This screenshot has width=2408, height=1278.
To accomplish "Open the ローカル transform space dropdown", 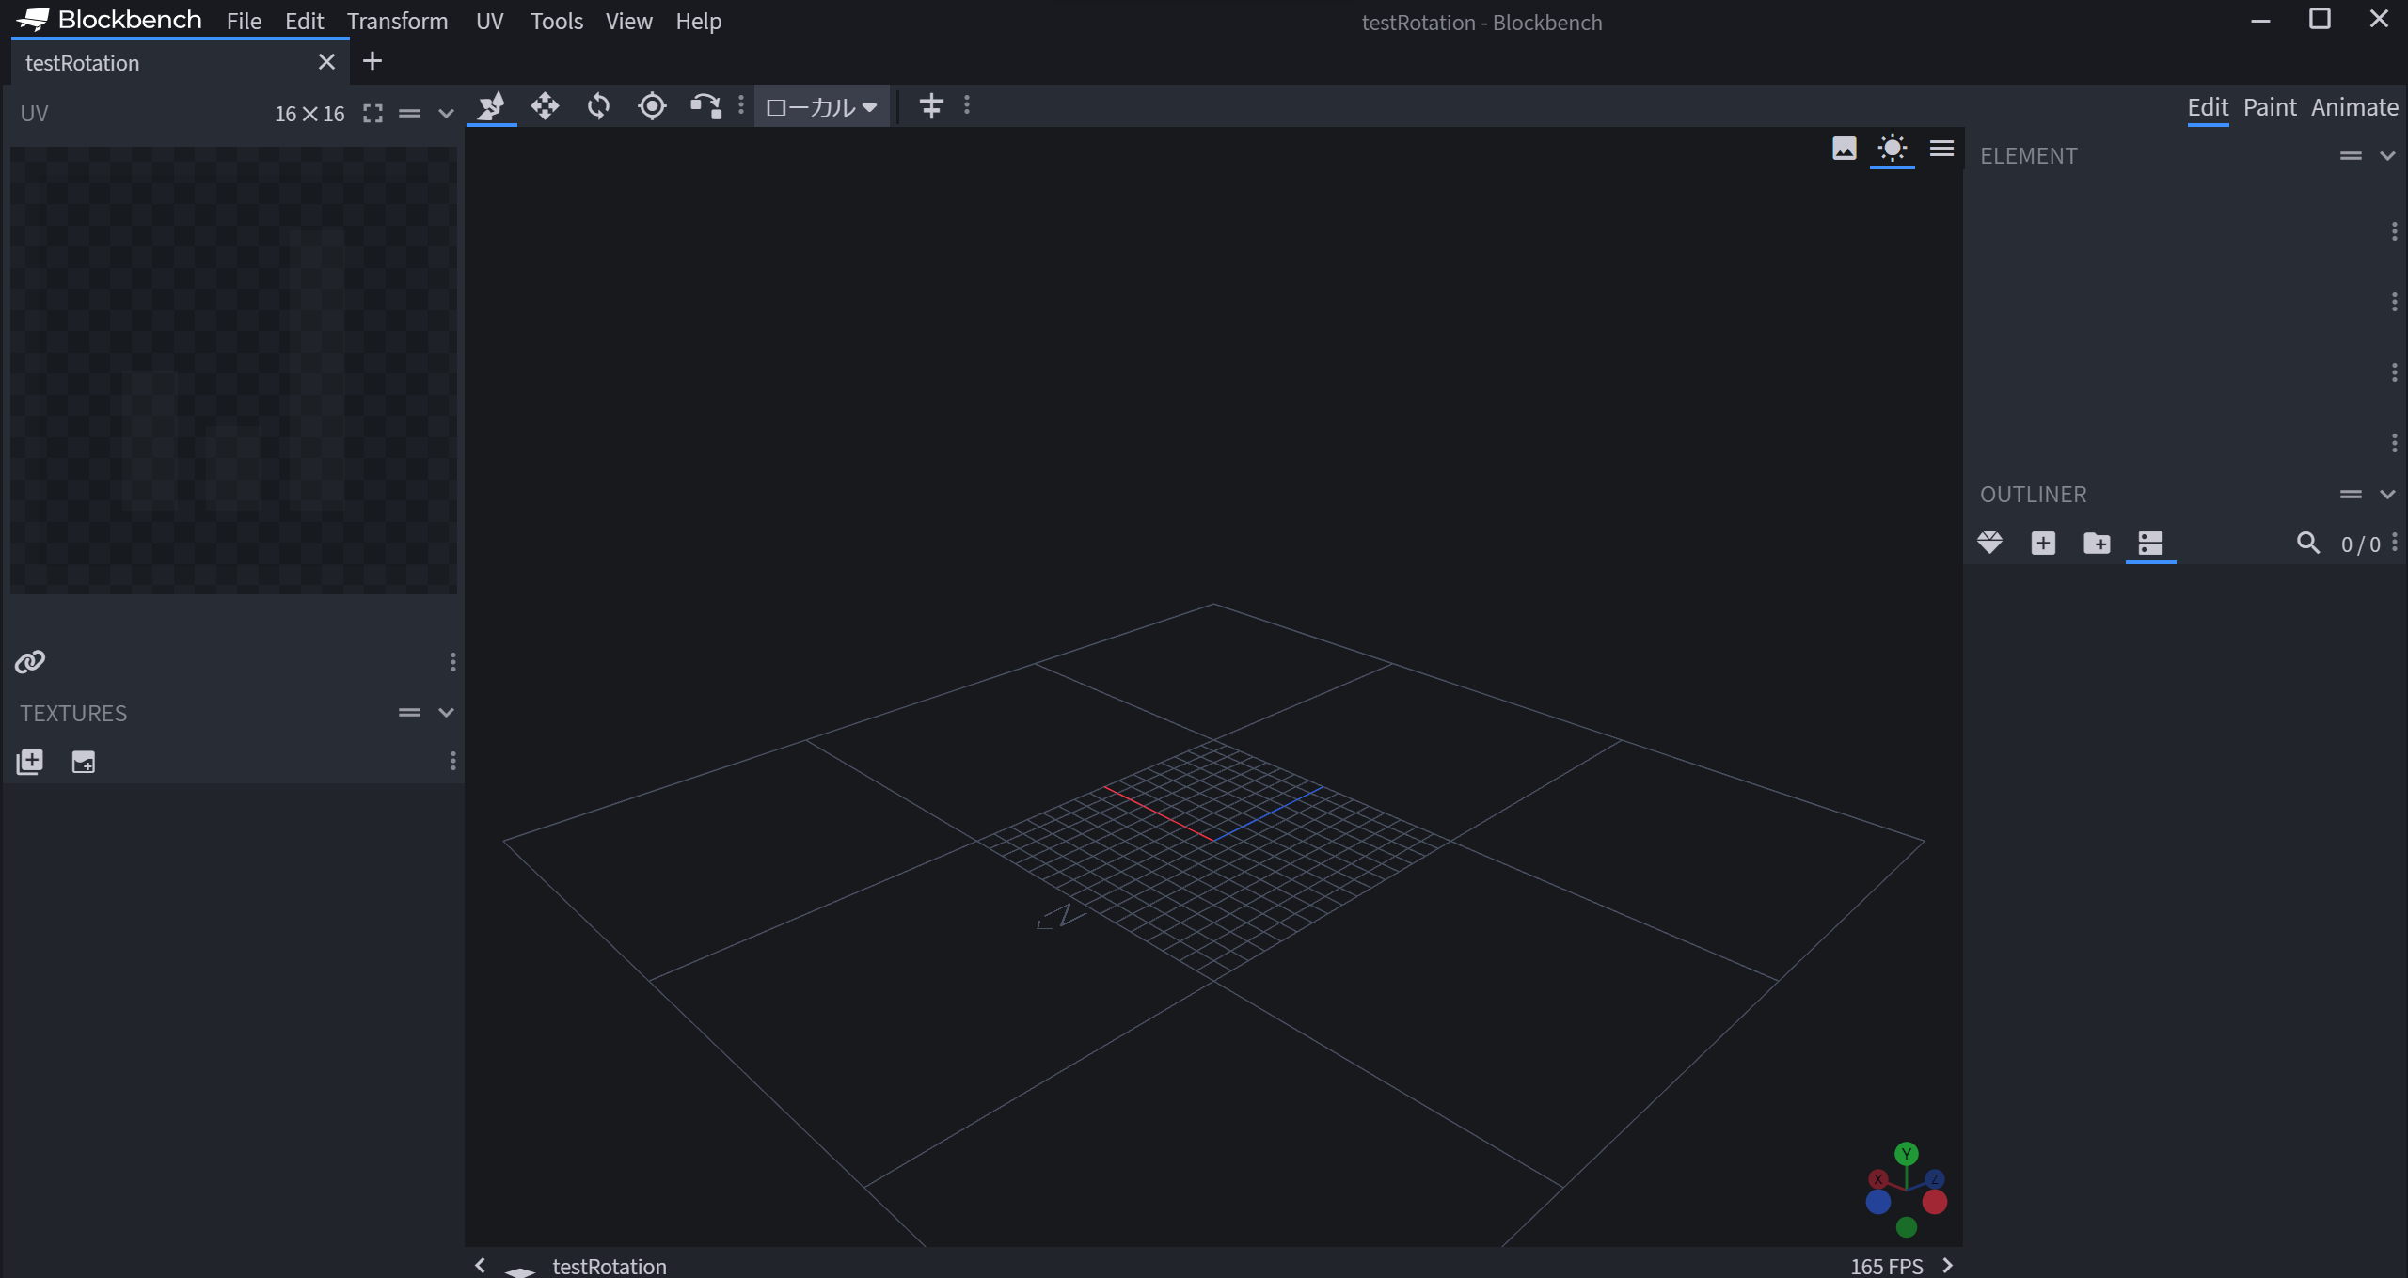I will point(819,106).
